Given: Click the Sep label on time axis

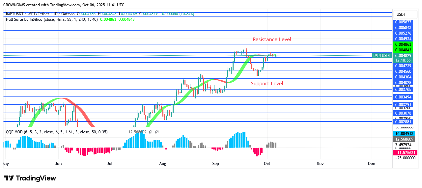Looking at the screenshot, I should [x=215, y=163].
